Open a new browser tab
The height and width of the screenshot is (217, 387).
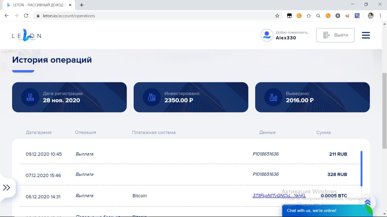pyautogui.click(x=82, y=5)
